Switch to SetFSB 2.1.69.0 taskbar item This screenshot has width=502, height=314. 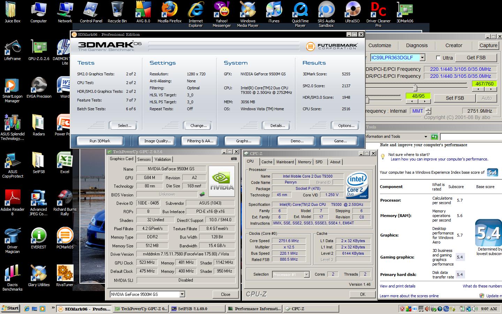tap(197, 309)
